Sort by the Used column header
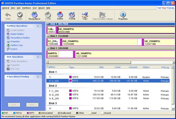This screenshot has height=119, width=176. click(113, 67)
